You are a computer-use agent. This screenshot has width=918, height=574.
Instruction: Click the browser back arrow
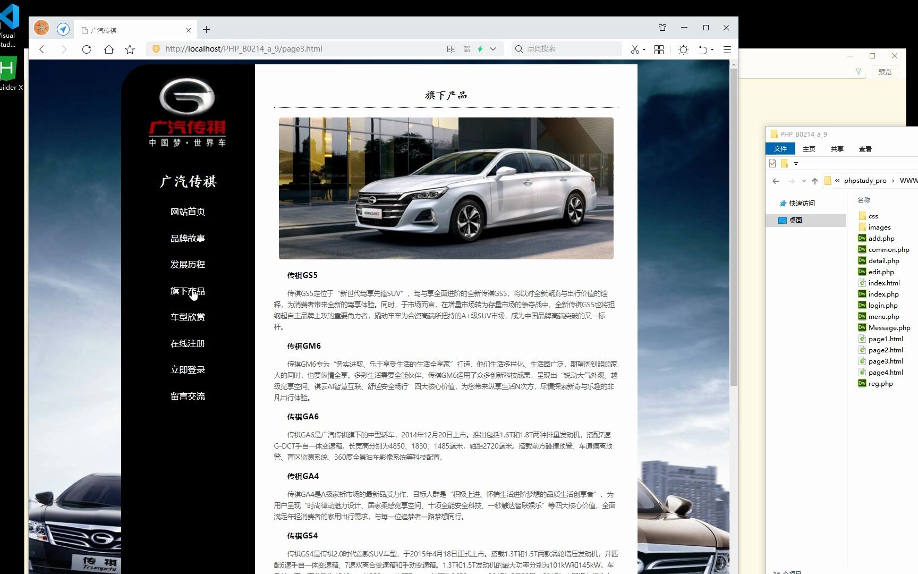click(42, 49)
